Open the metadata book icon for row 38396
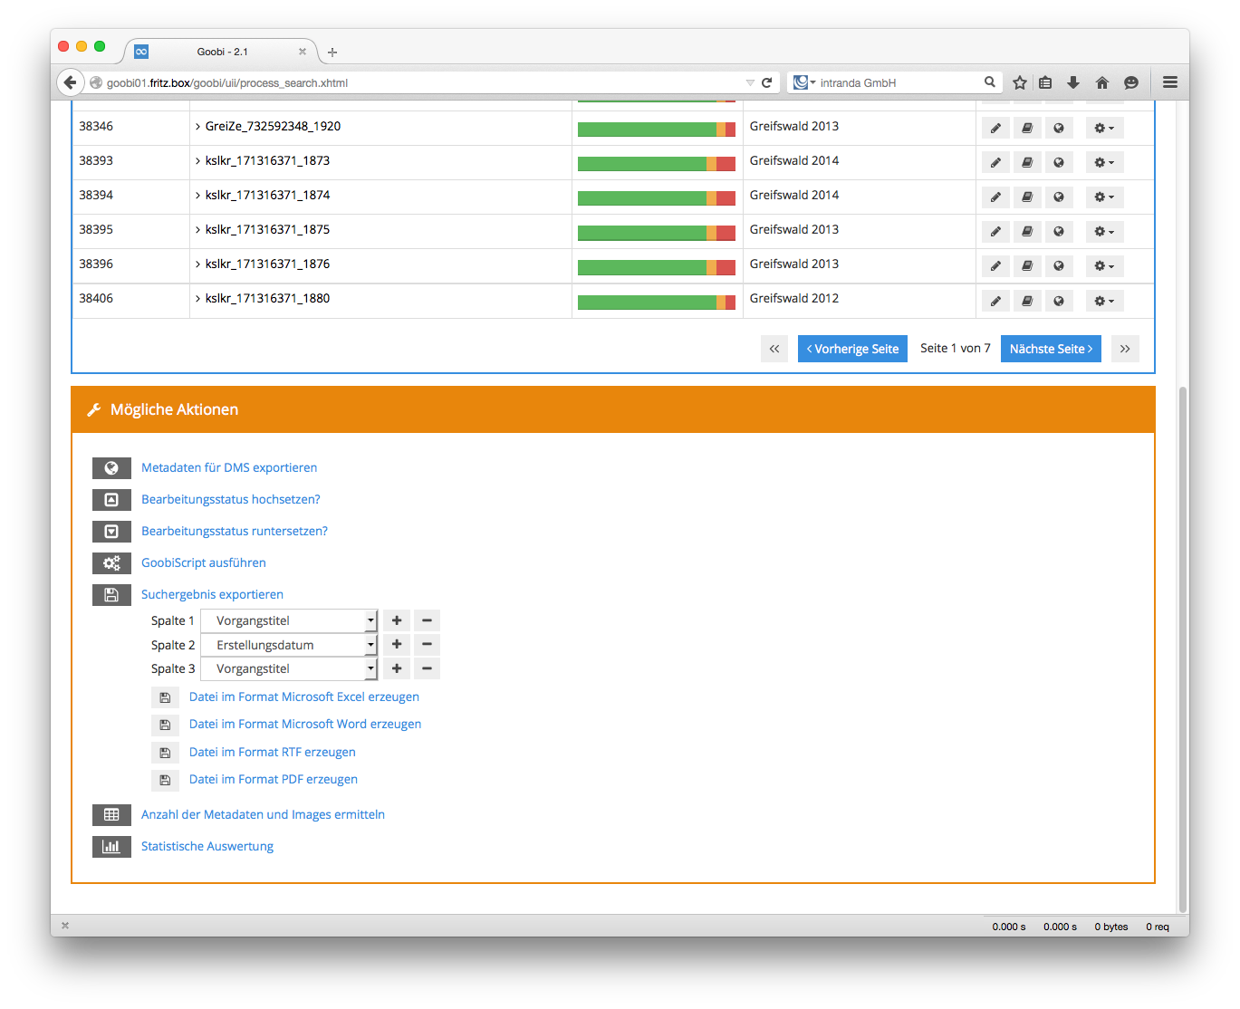This screenshot has width=1240, height=1009. (1027, 265)
